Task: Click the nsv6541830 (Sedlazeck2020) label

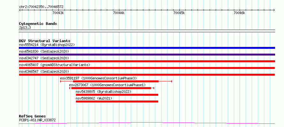Action: (44, 51)
